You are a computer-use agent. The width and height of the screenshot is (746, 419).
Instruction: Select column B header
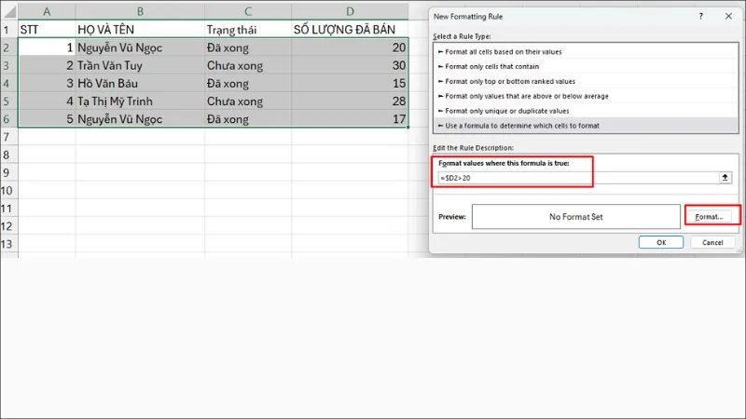[x=139, y=10]
